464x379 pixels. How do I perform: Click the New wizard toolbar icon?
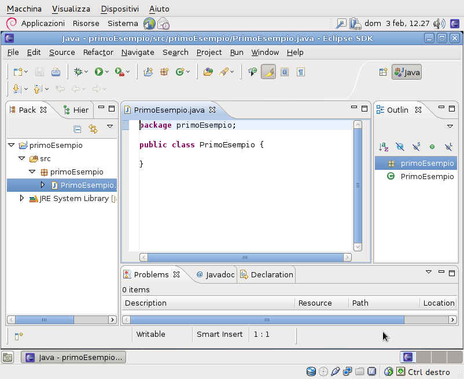click(18, 72)
